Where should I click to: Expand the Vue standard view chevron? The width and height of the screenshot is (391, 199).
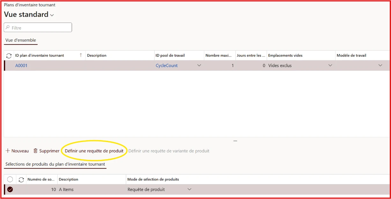point(52,15)
